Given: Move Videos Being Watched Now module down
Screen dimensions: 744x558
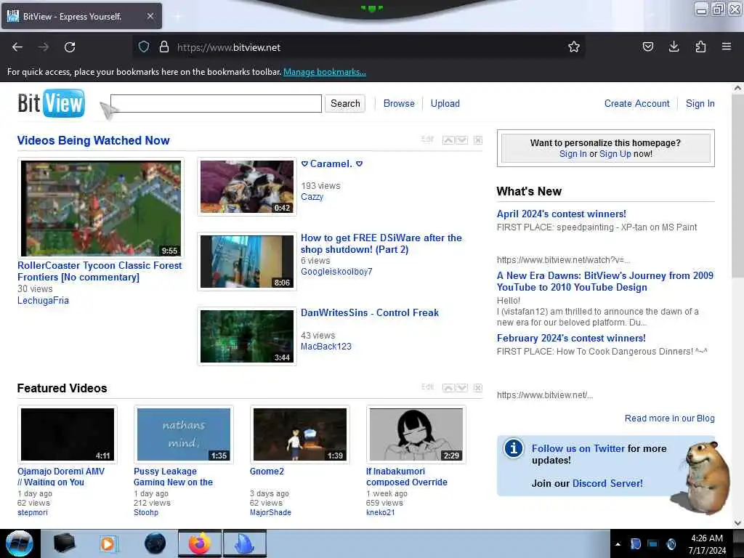Looking at the screenshot, I should [461, 140].
